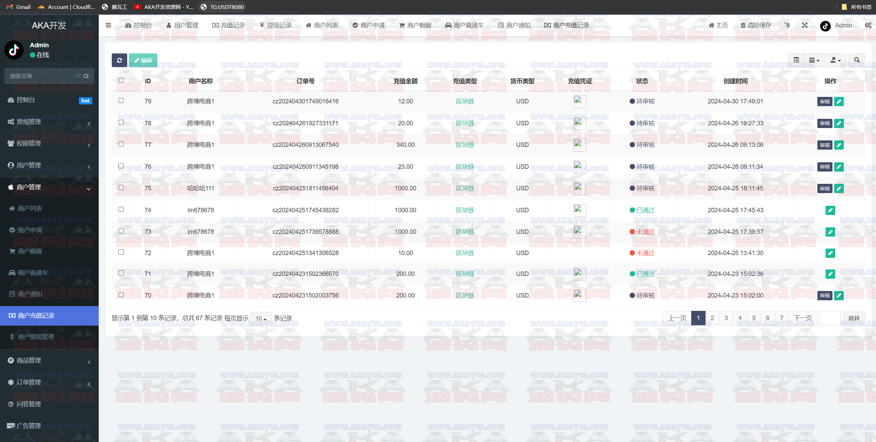Click green edit pencil icon for record 74

[x=830, y=210]
